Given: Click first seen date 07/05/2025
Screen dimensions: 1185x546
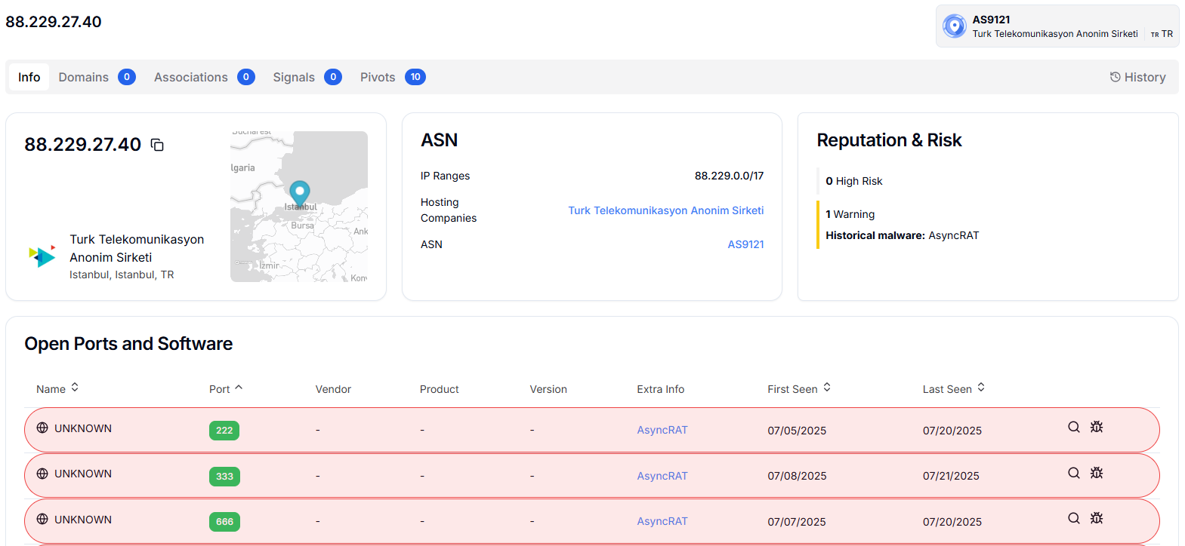Looking at the screenshot, I should click(x=797, y=431).
